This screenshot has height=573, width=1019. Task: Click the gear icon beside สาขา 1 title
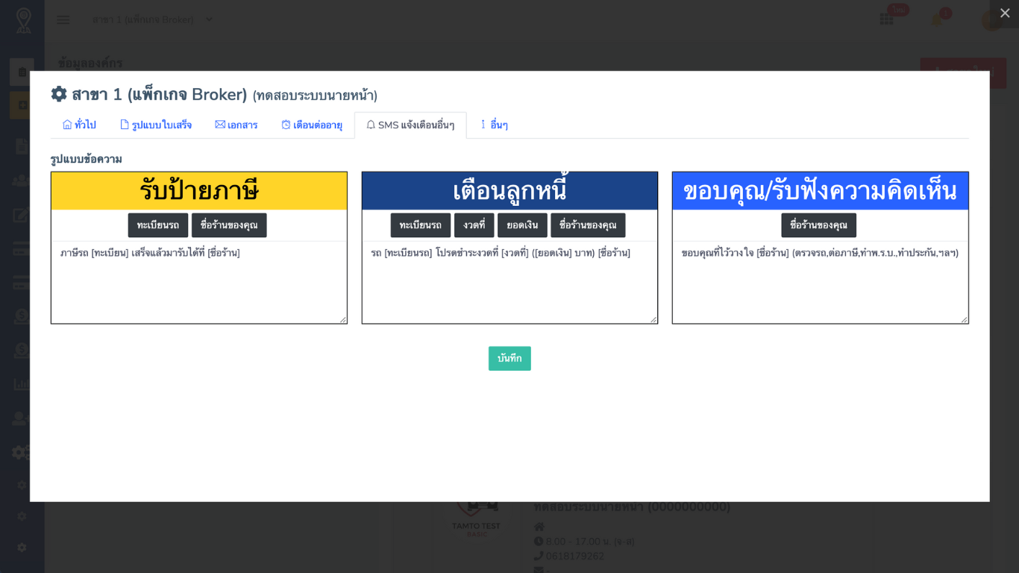pos(59,95)
